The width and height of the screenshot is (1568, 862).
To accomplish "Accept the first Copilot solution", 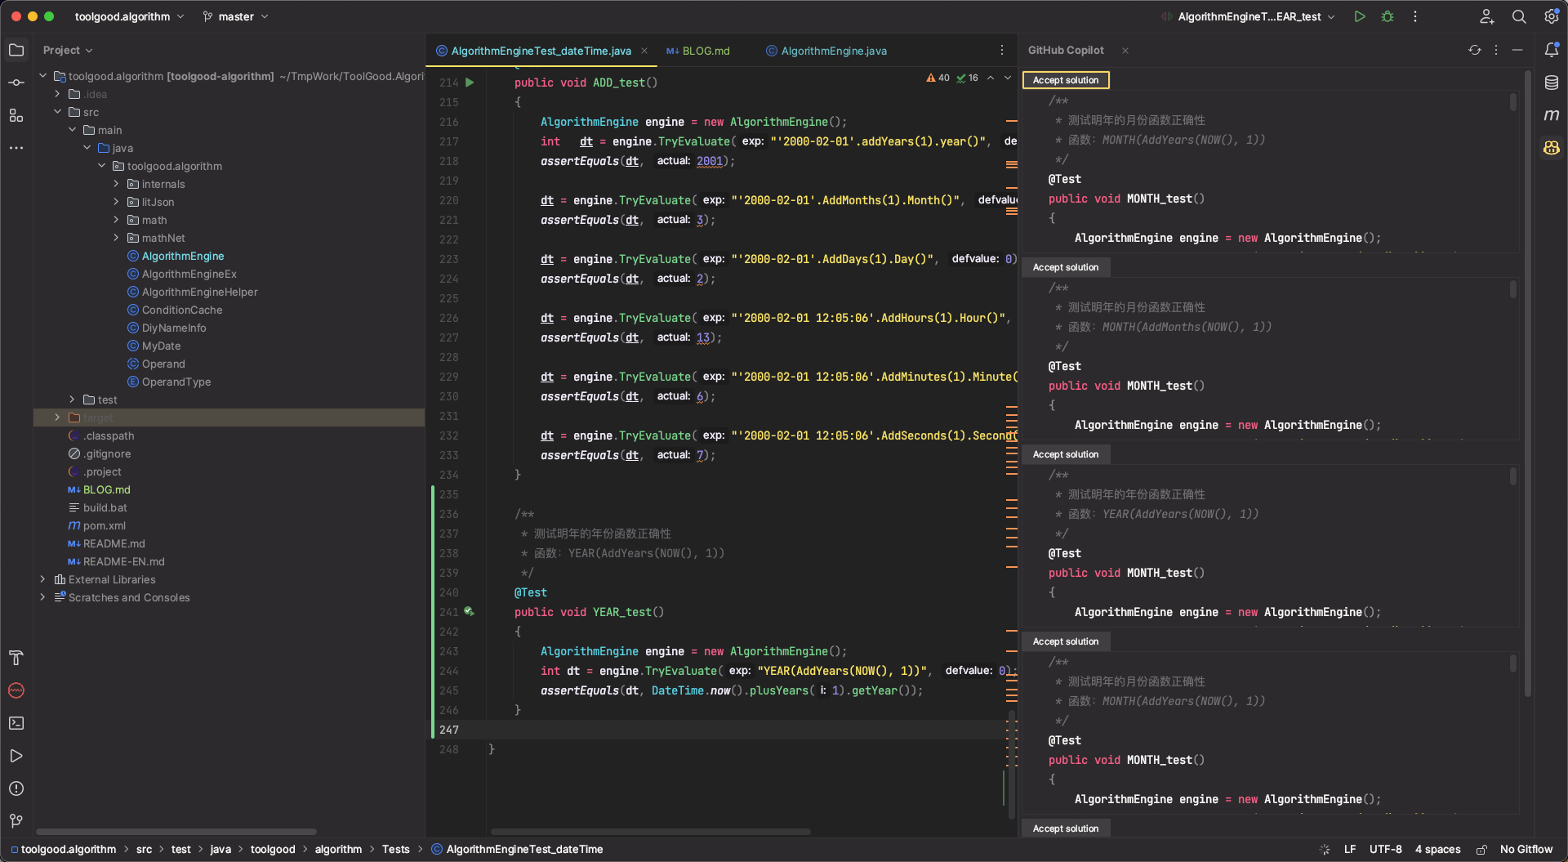I will (x=1065, y=80).
